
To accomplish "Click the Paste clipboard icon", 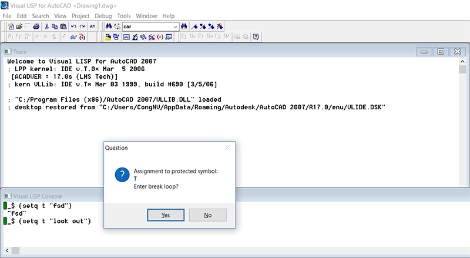I will pyautogui.click(x=63, y=26).
